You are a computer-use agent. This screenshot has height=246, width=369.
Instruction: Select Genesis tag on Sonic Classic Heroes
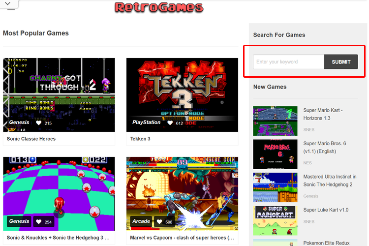(19, 123)
